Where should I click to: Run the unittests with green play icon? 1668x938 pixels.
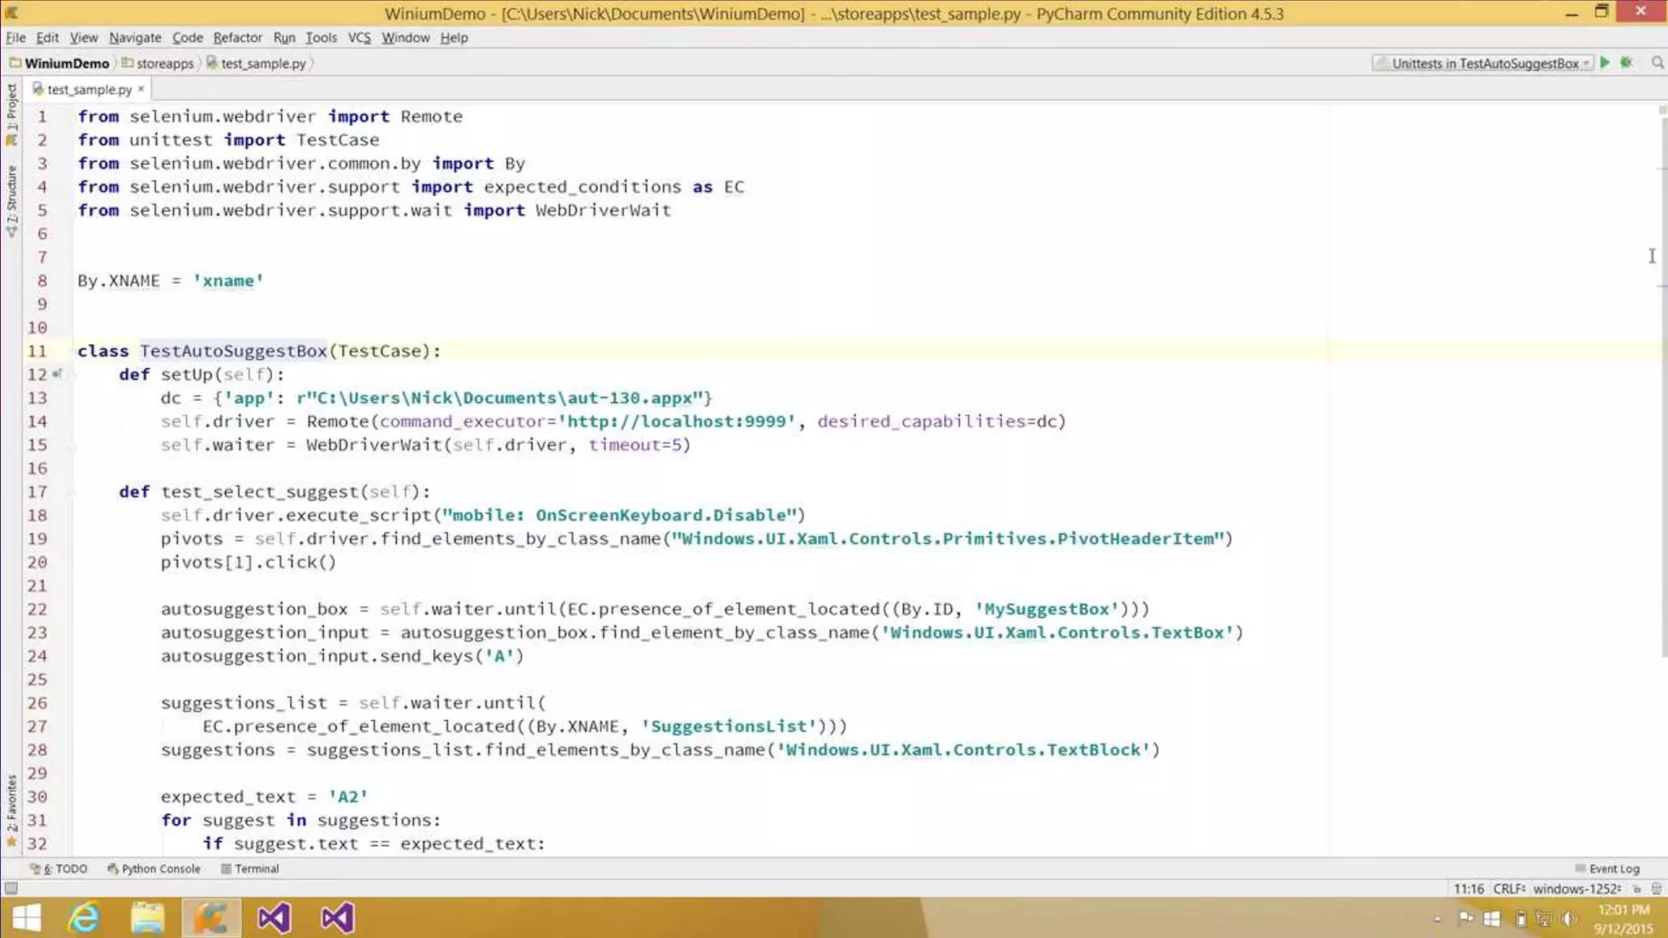point(1604,63)
